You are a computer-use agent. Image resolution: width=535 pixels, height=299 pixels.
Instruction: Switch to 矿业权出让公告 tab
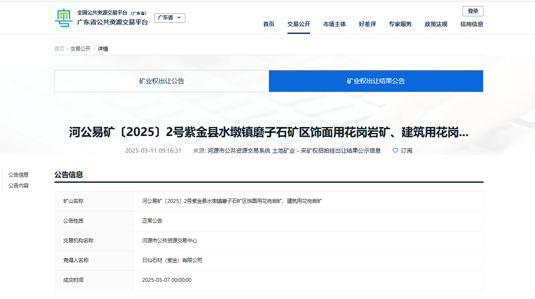pos(161,81)
